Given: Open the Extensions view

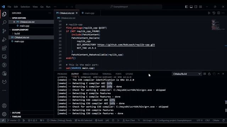Looking at the screenshot, I should (x=4, y=48).
